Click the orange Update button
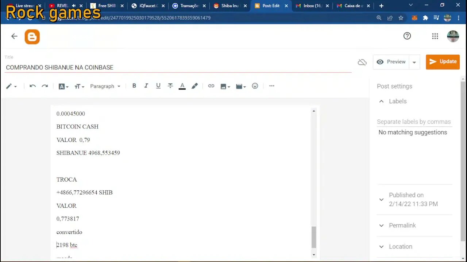Viewport: 467px width, 262px height. (x=443, y=62)
